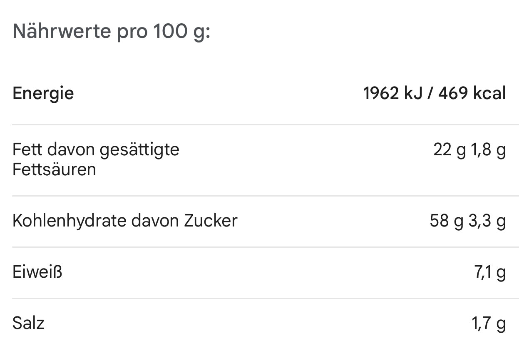Viewport: 519px width, 346px height.
Task: Select the Energie row label
Action: (x=43, y=93)
